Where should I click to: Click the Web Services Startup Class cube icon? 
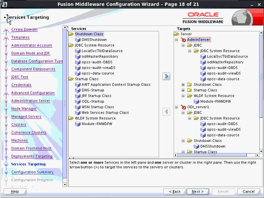[x=78, y=113]
